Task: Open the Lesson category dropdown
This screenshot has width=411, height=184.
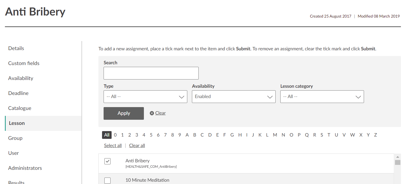Action: (322, 97)
